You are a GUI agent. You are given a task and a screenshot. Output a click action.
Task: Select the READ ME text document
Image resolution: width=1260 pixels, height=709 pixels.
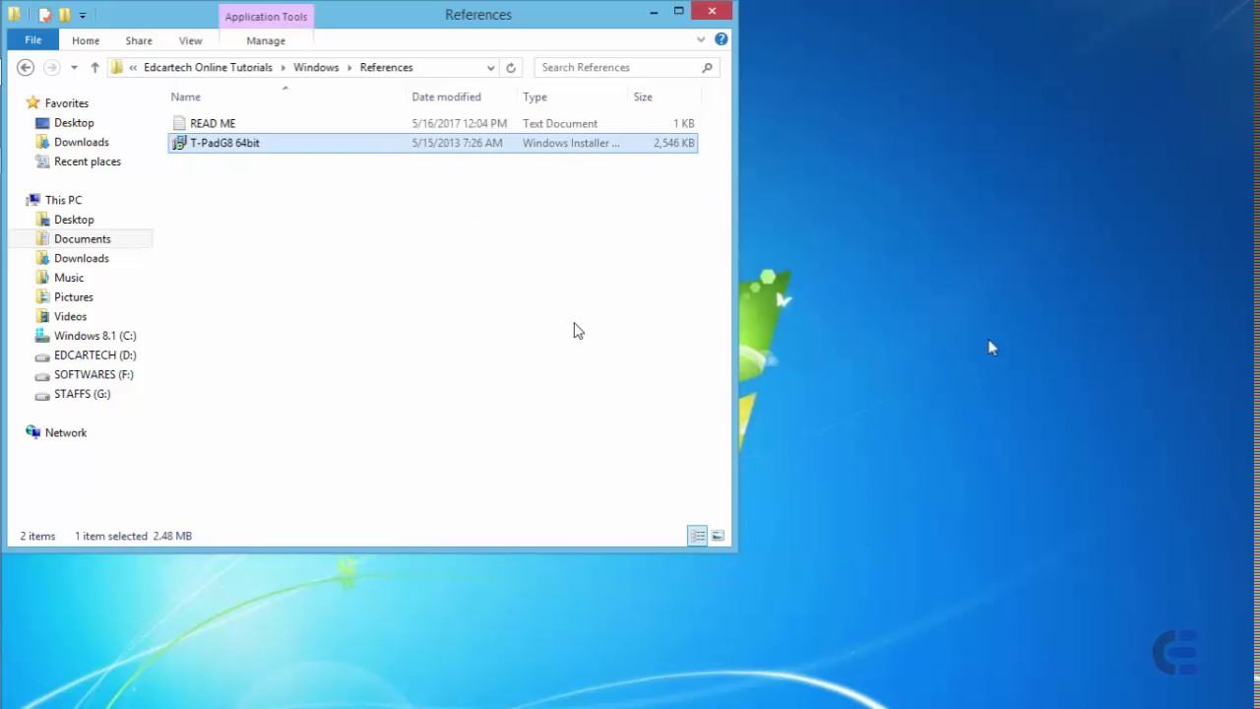point(212,123)
